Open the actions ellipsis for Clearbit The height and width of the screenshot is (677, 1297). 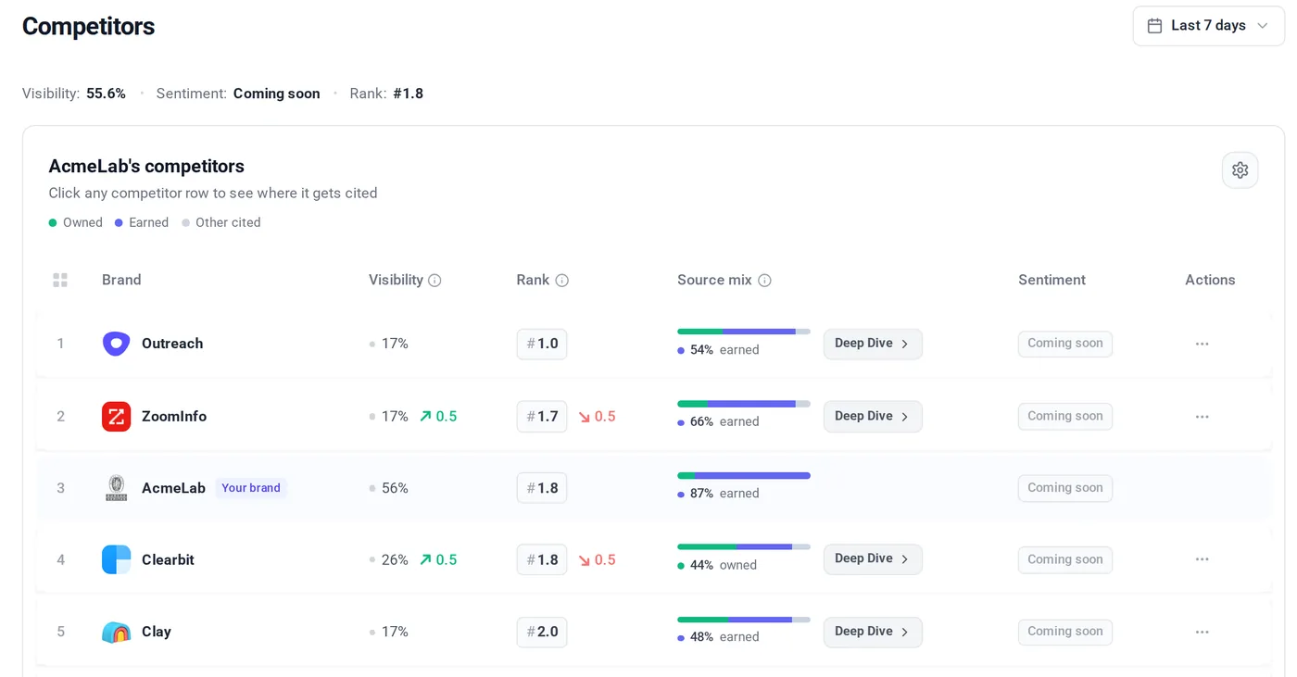point(1202,559)
